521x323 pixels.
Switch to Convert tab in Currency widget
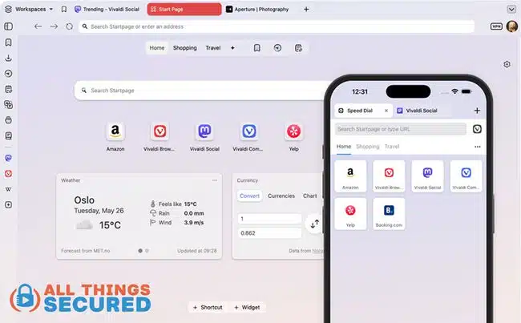[249, 196]
